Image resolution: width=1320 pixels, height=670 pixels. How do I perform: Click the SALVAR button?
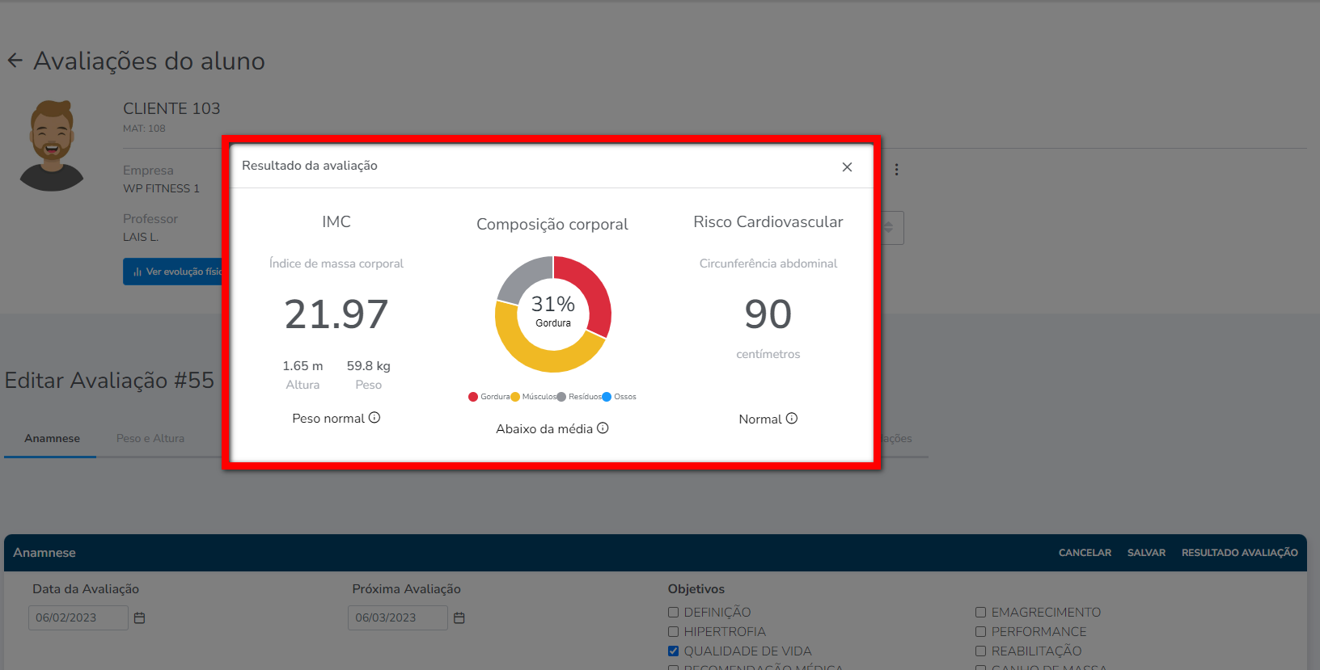pos(1146,553)
